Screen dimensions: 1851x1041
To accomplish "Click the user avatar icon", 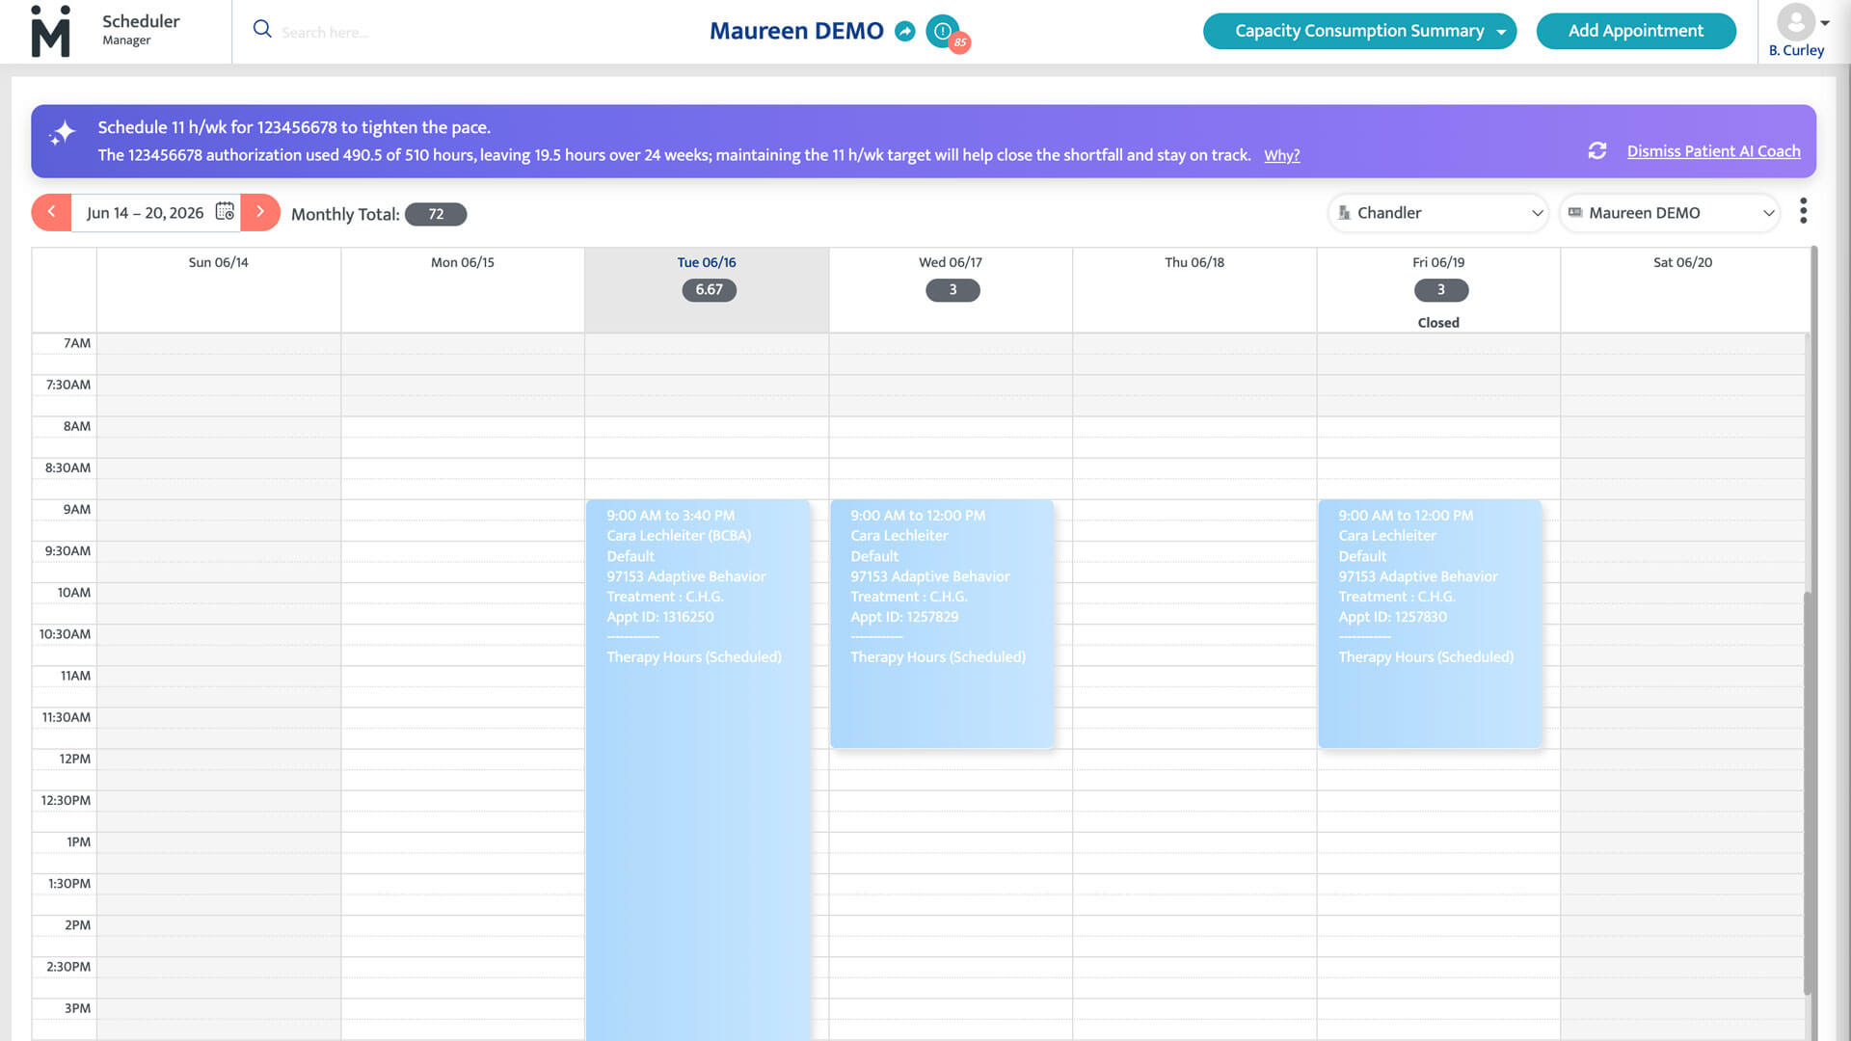I will click(1795, 20).
